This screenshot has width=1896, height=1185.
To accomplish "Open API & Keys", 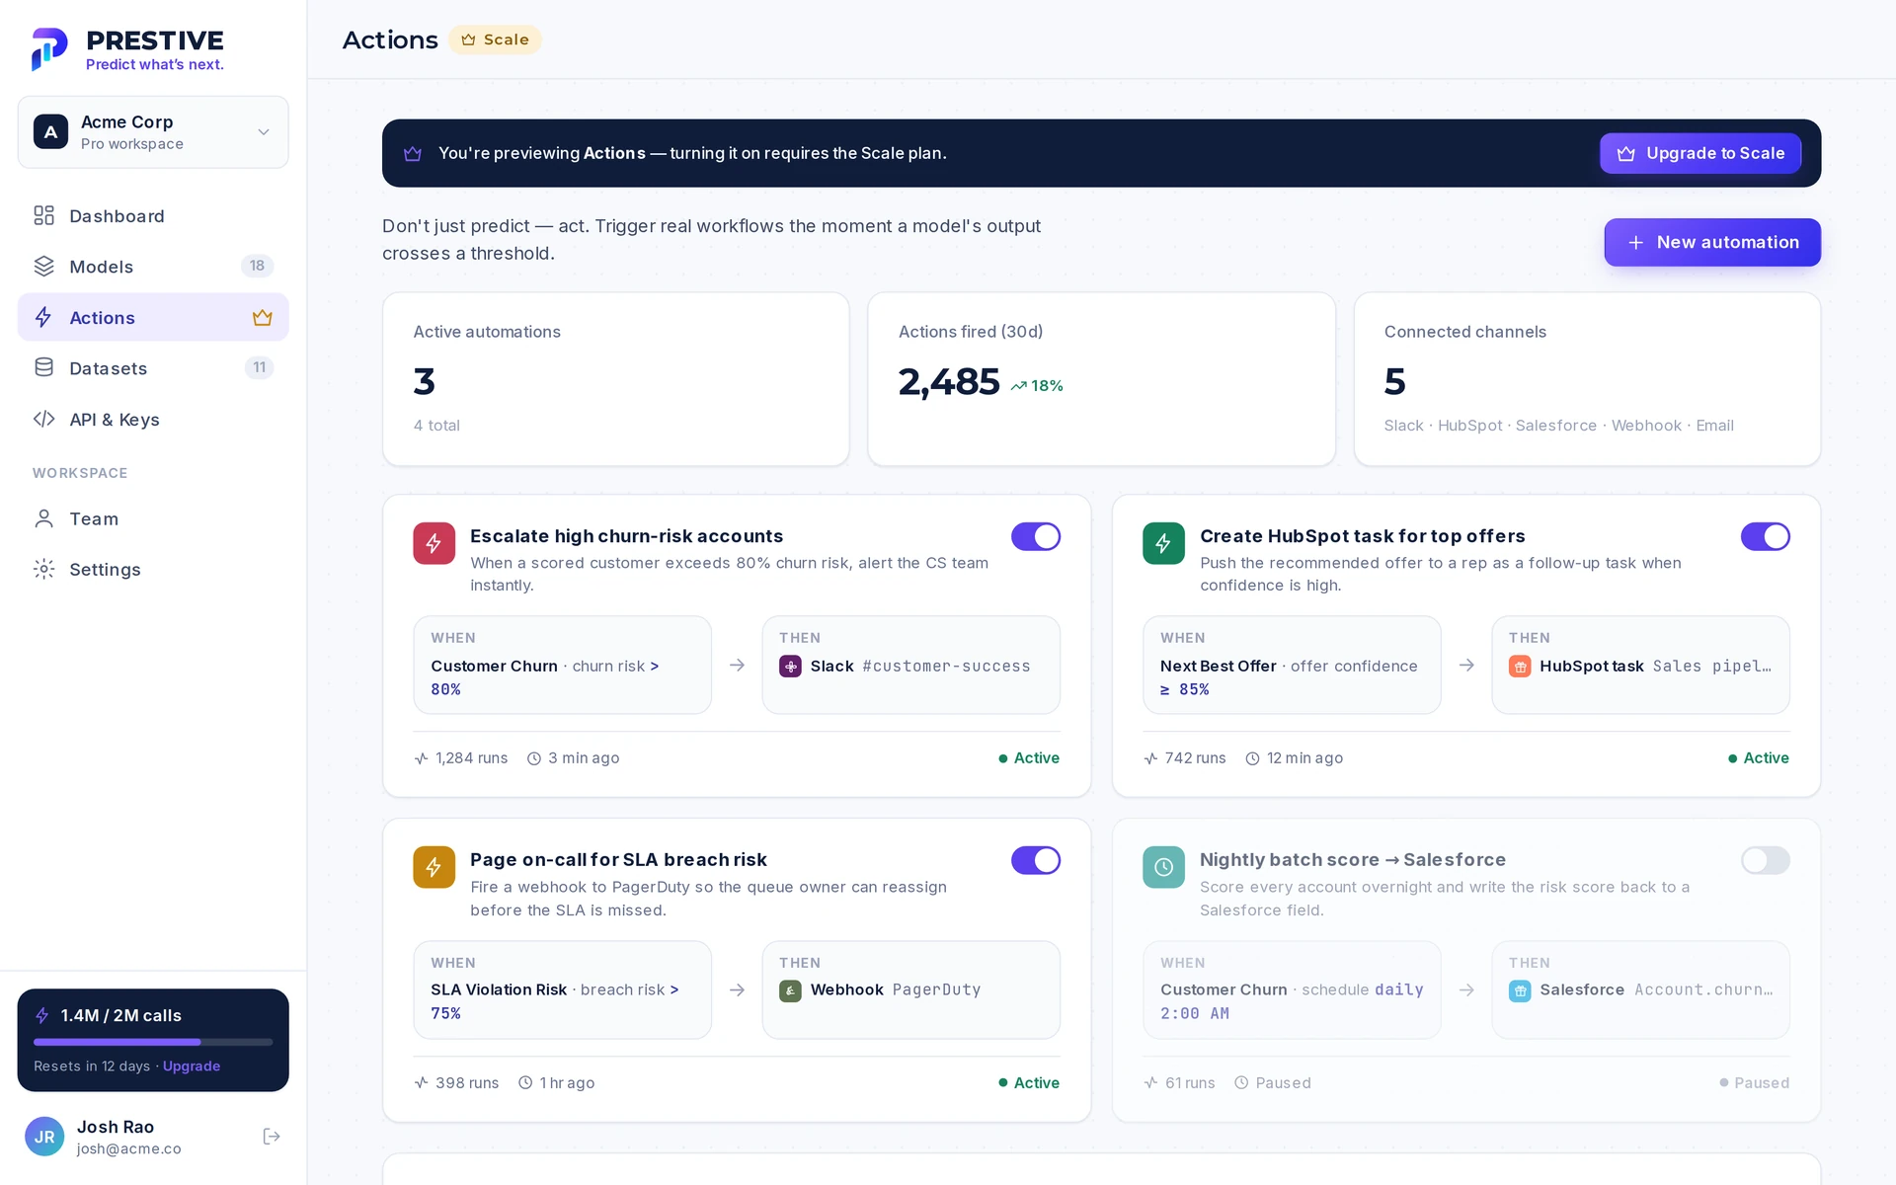I will [x=153, y=419].
